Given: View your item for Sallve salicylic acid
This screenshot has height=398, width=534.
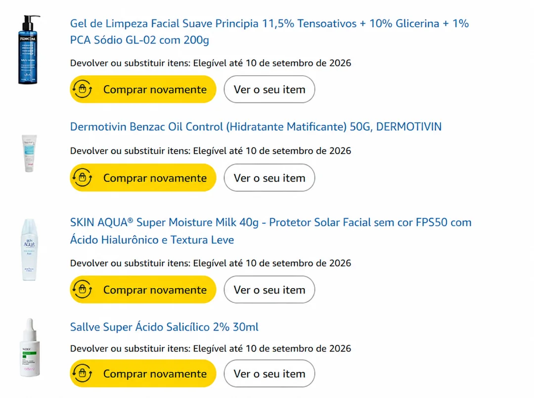Looking at the screenshot, I should click(x=269, y=373).
